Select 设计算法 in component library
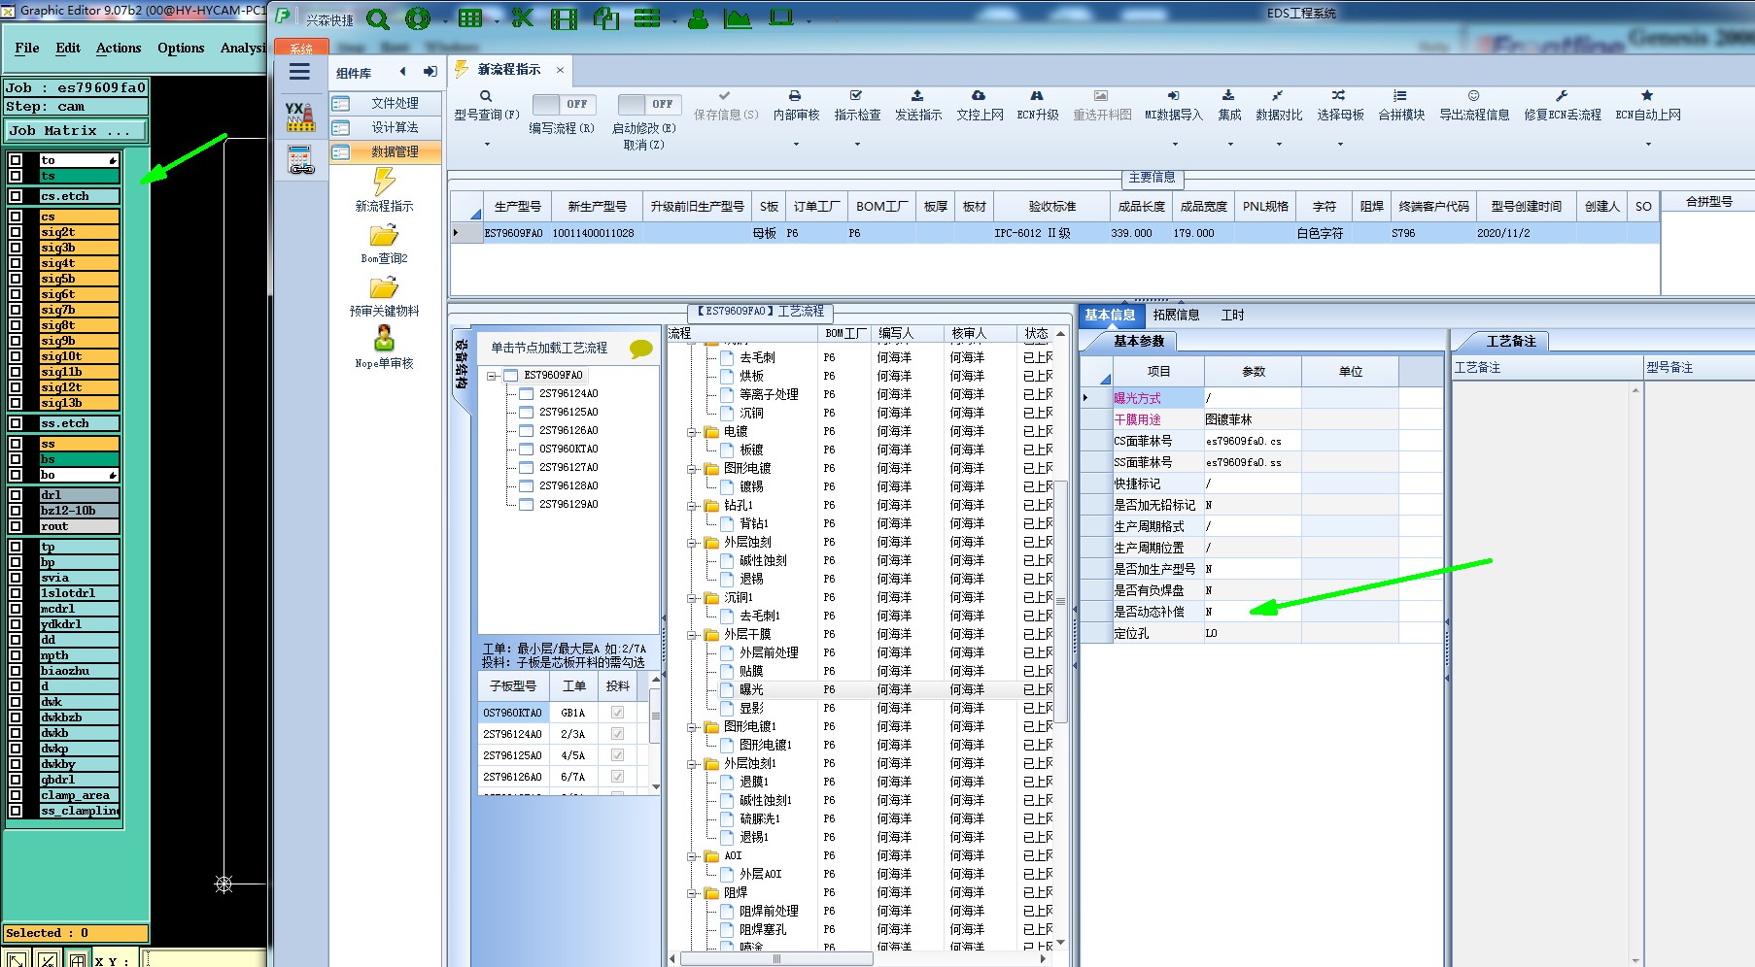 [x=385, y=127]
